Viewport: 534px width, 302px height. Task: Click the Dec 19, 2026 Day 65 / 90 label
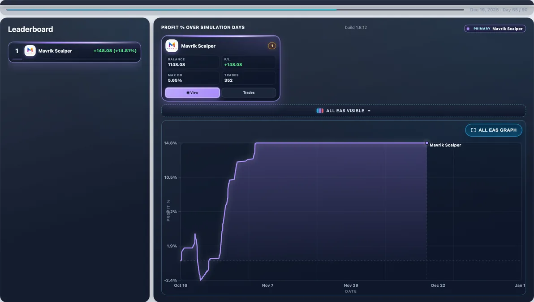click(499, 10)
